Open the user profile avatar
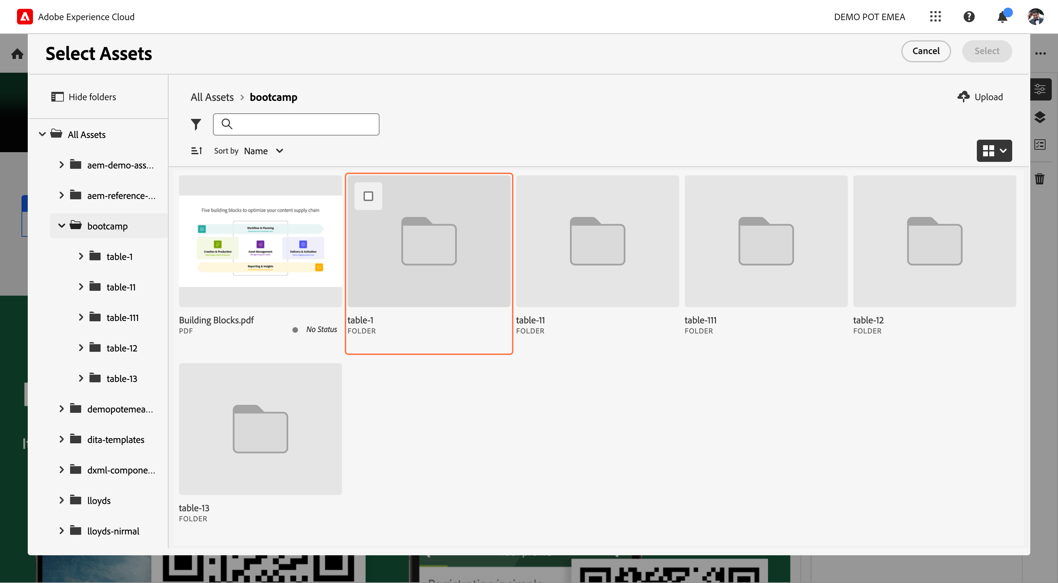This screenshot has height=583, width=1058. click(x=1035, y=16)
